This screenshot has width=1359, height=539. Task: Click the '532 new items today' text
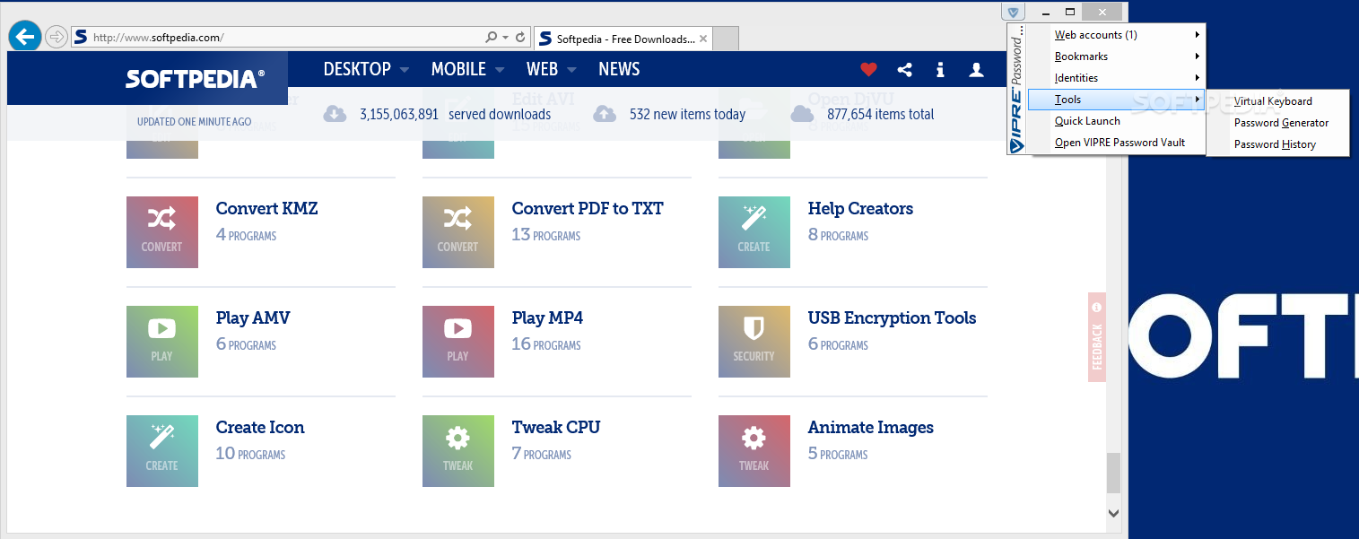point(687,114)
